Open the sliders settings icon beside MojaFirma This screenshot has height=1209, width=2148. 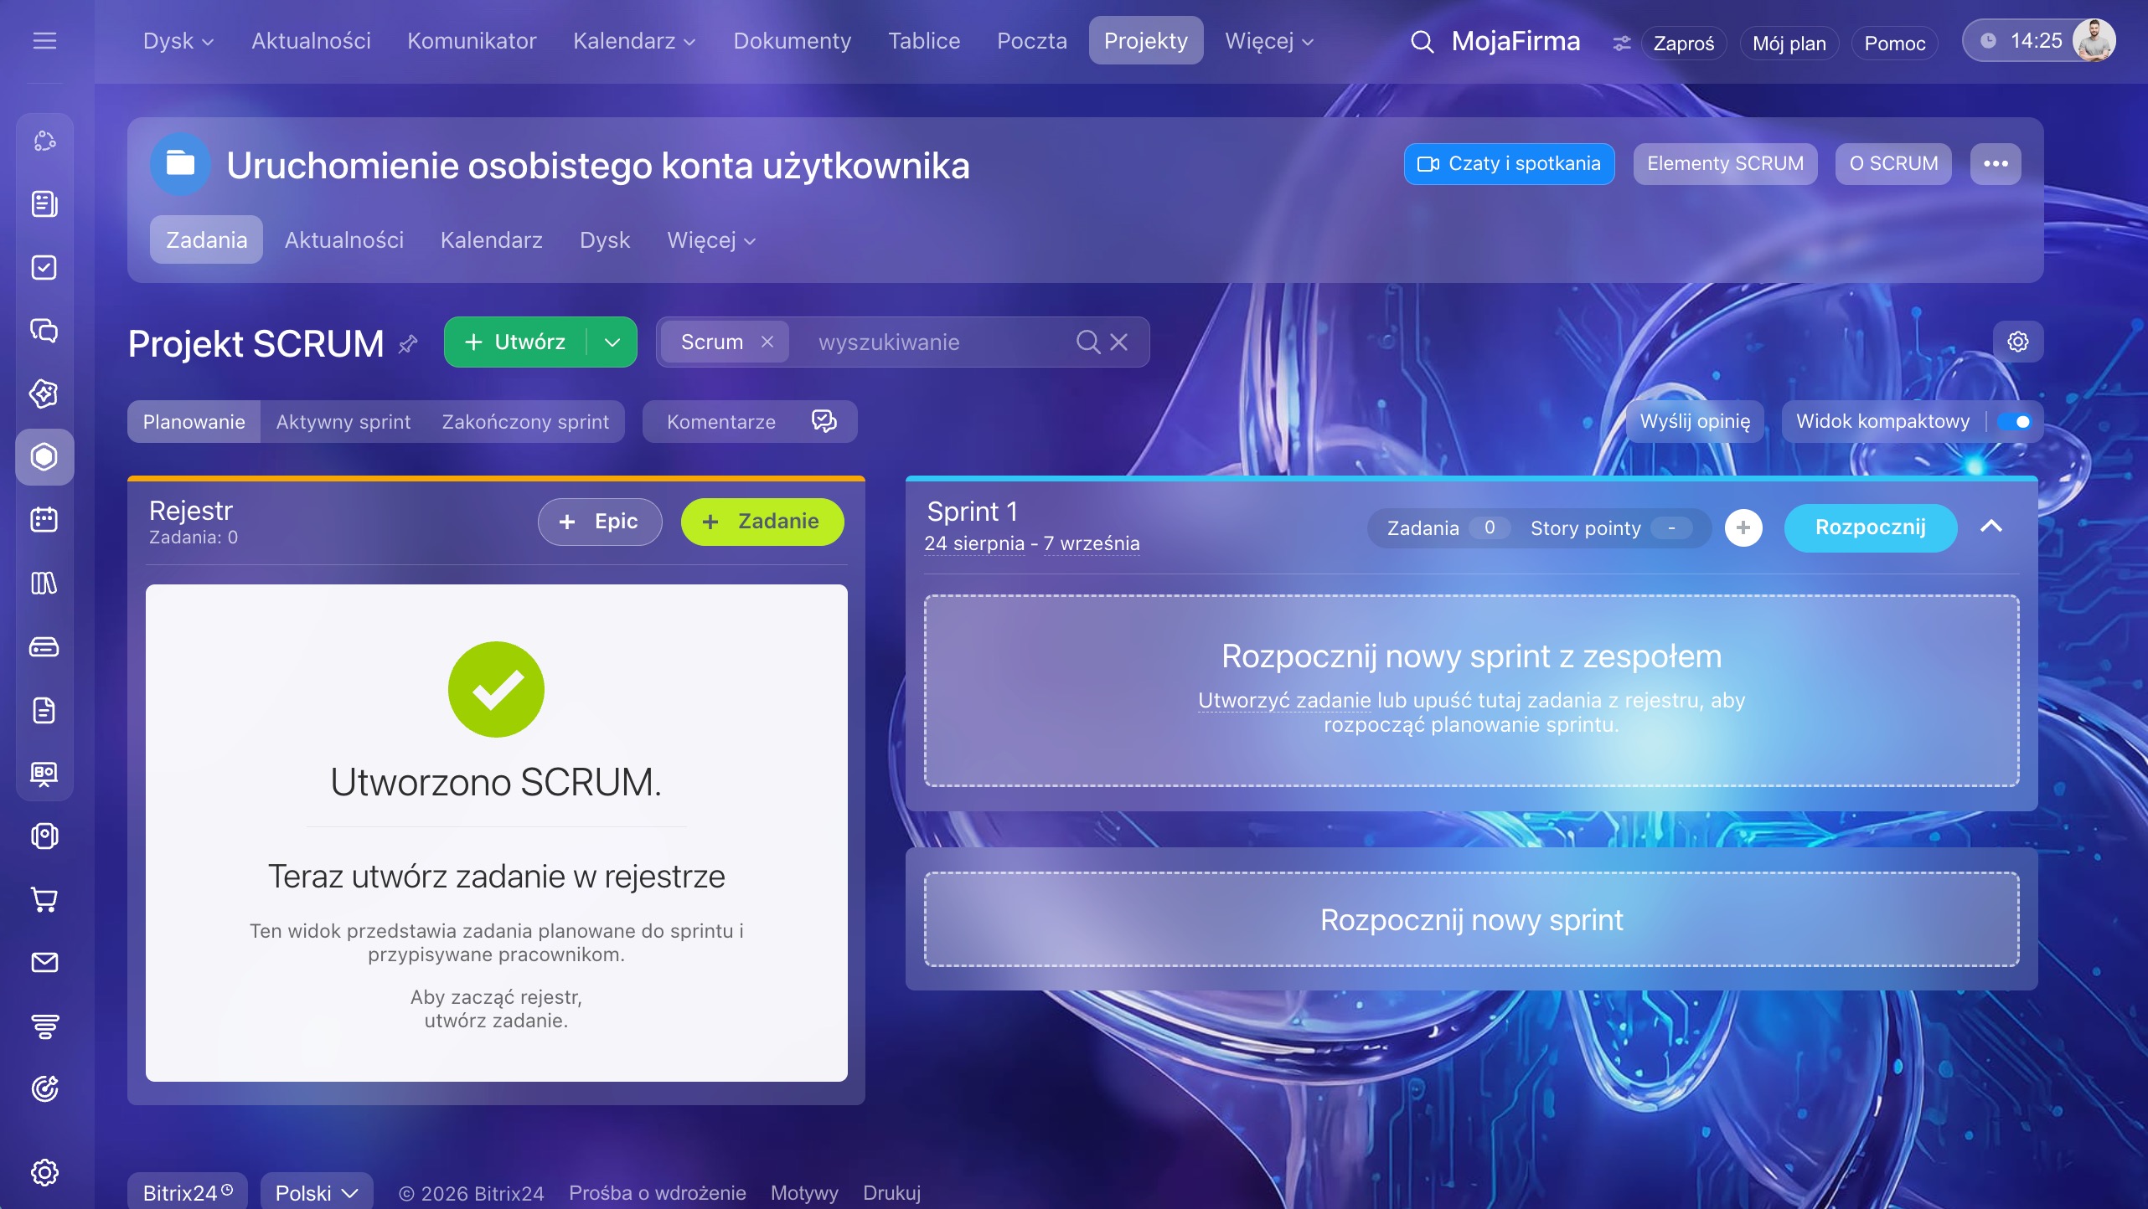tap(1622, 43)
